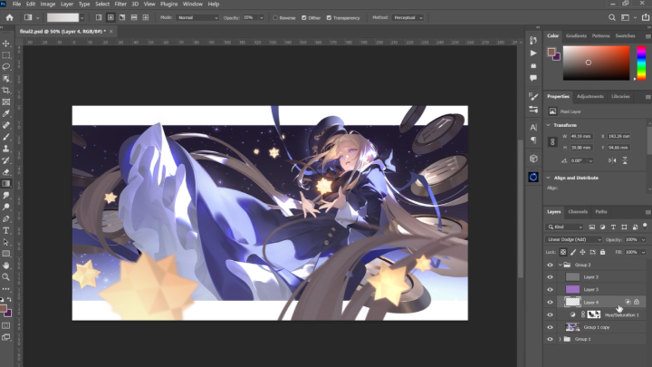Open the Plugins menu
Image resolution: width=652 pixels, height=367 pixels.
click(x=168, y=5)
